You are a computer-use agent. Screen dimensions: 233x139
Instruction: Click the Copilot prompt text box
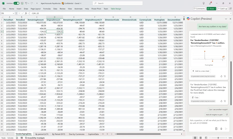(208, 122)
